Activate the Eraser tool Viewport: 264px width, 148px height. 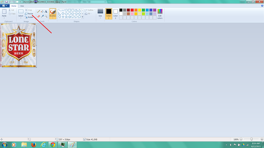(x=38, y=16)
